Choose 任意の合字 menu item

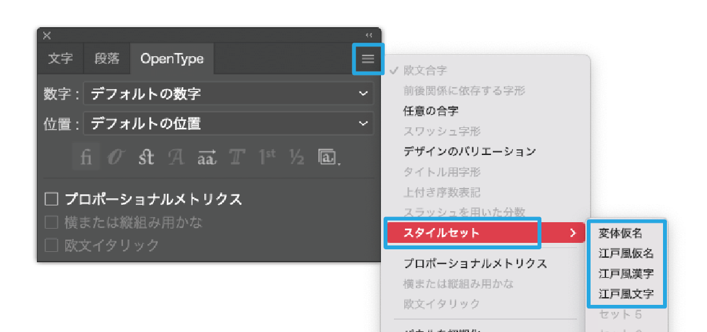tap(486, 111)
